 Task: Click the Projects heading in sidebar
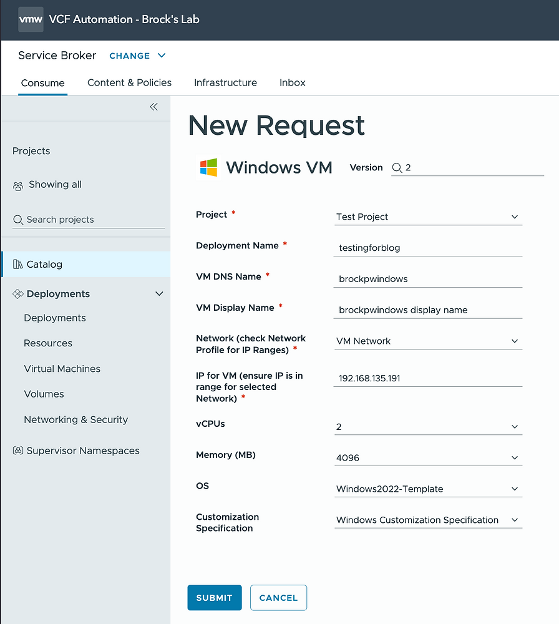pyautogui.click(x=31, y=151)
